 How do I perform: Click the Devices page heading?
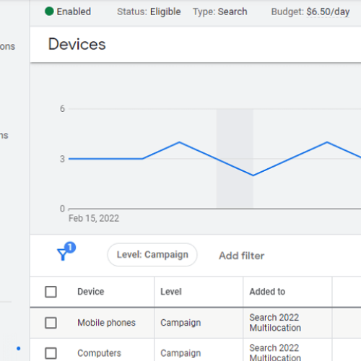point(77,44)
